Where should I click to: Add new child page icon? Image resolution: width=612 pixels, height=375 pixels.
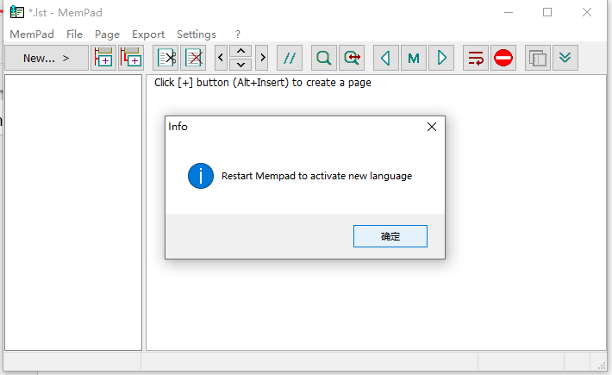[131, 58]
